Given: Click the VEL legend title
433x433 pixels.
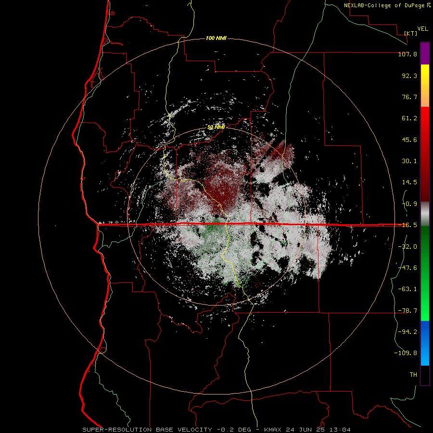Looking at the screenshot, I should tap(422, 29).
